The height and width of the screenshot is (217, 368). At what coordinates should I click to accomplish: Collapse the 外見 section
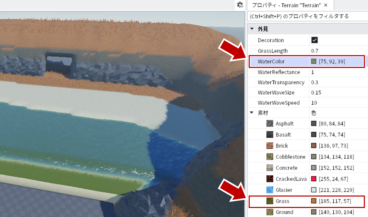pos(252,29)
